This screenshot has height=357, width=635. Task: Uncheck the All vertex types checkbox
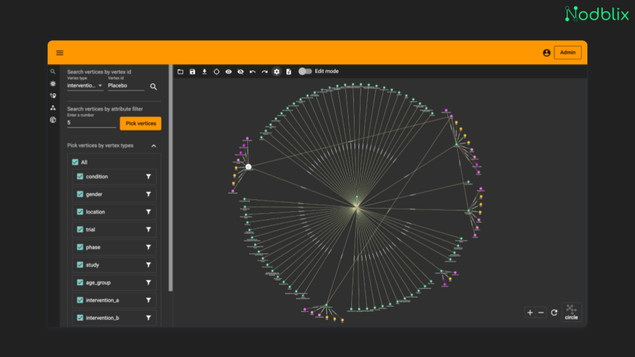75,162
